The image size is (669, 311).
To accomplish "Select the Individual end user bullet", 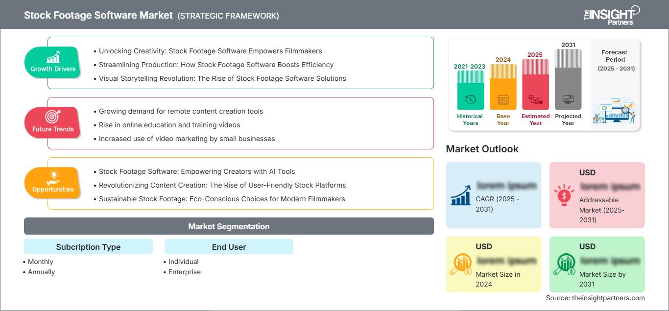I will pyautogui.click(x=184, y=262).
